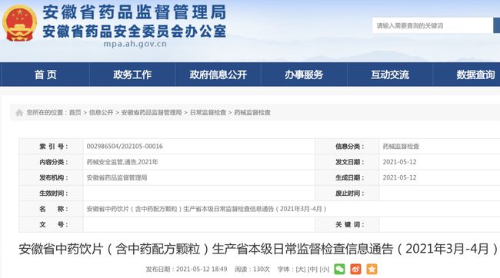This screenshot has height=278, width=500.
Task: Share via the red Weibo icon
Action: point(355,269)
